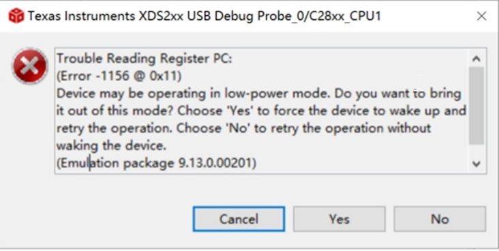Image resolution: width=499 pixels, height=251 pixels.
Task: Click the Cancel button
Action: coord(239,219)
